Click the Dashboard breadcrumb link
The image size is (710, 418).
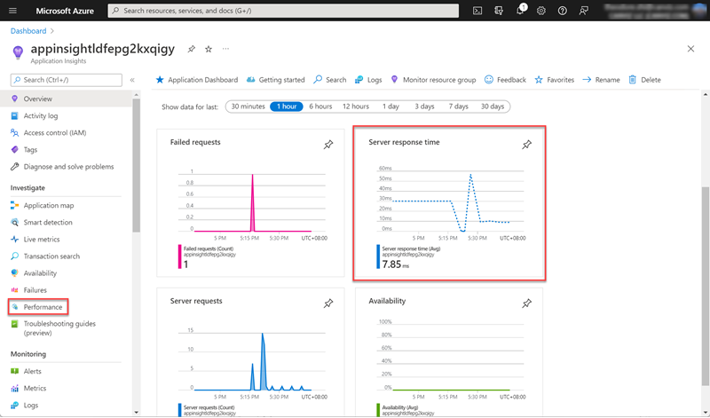pyautogui.click(x=28, y=31)
